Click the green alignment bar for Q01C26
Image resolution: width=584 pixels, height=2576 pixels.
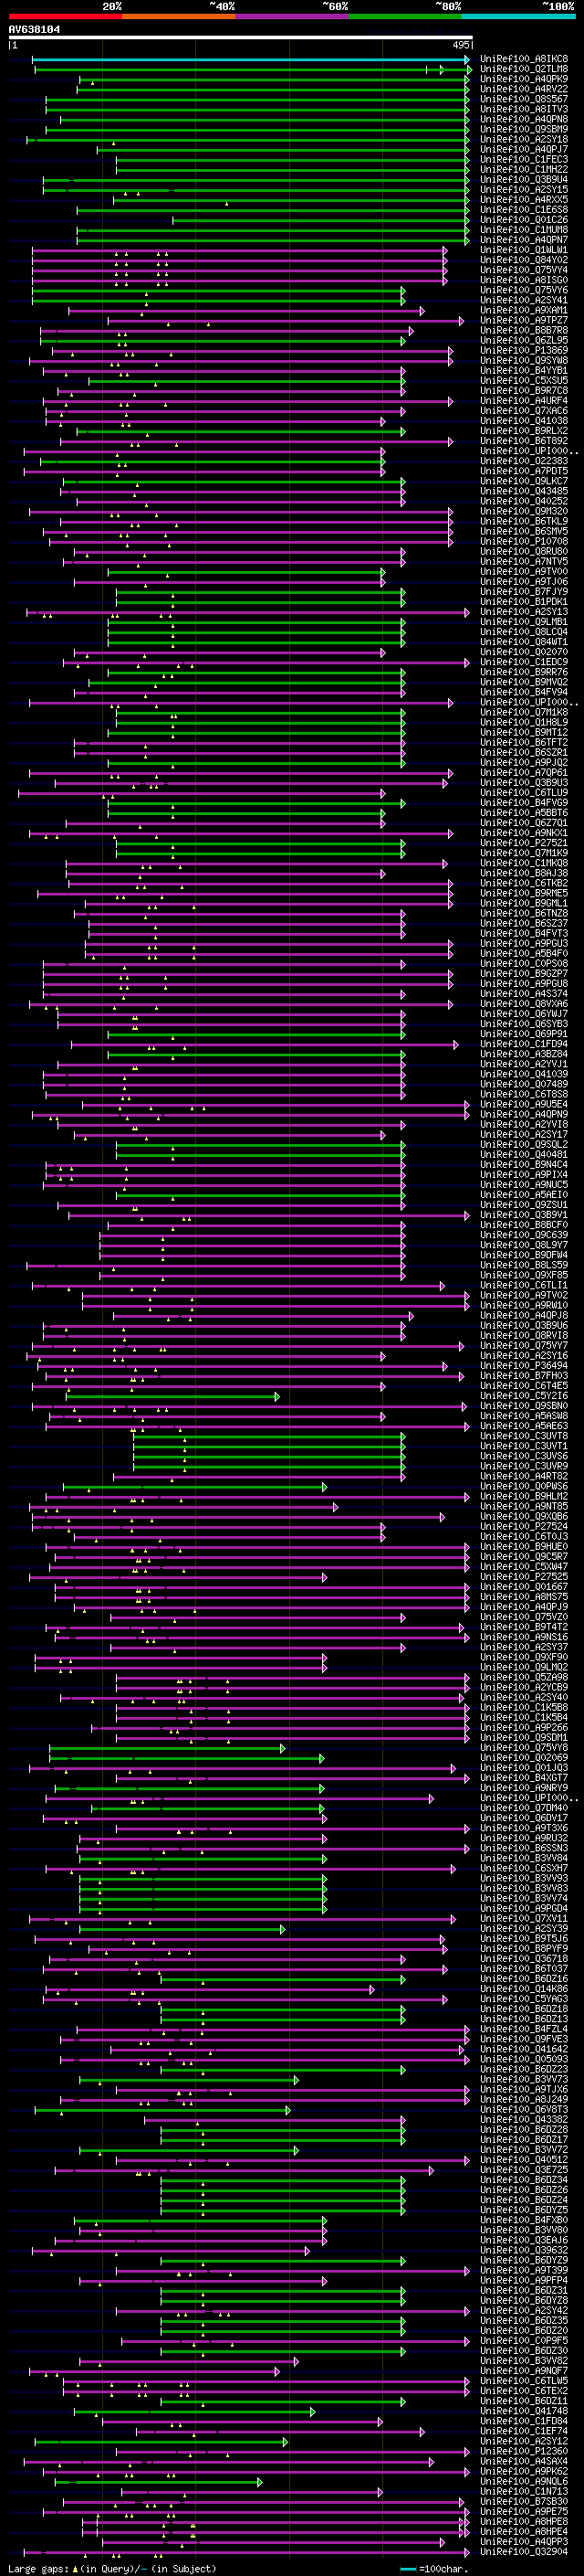pos(320,220)
